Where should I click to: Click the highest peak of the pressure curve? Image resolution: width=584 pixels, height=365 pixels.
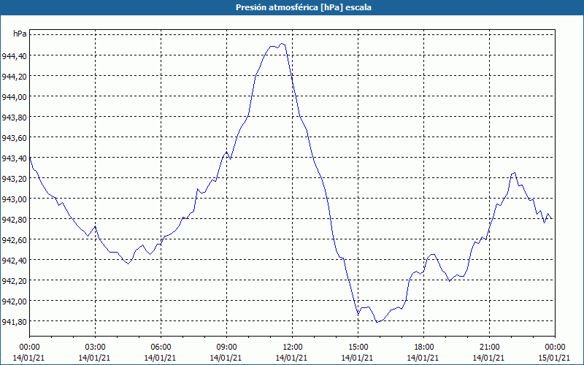[x=282, y=44]
